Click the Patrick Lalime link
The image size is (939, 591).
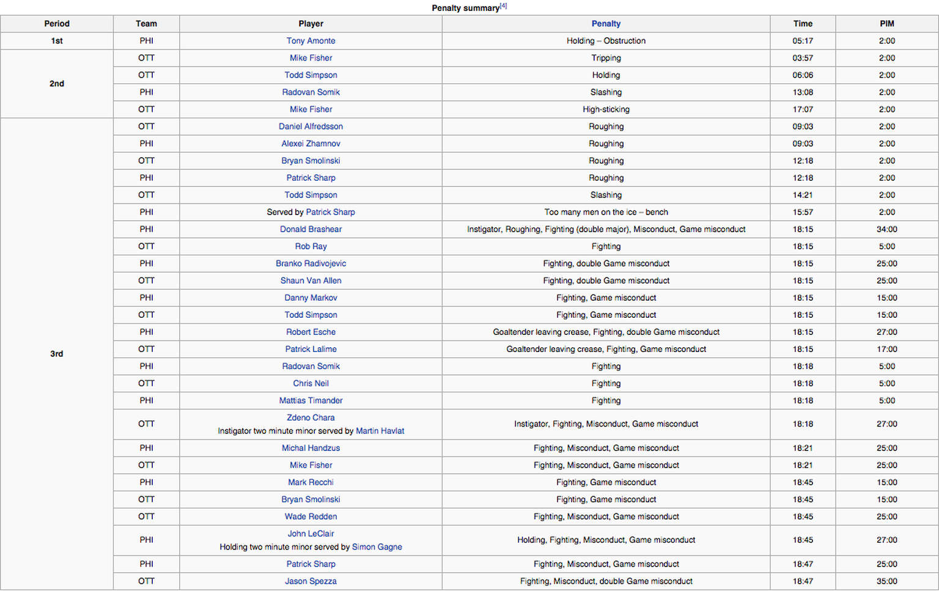311,349
